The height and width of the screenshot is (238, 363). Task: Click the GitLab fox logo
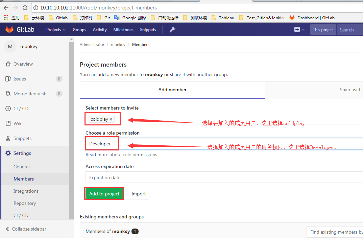(x=9, y=29)
